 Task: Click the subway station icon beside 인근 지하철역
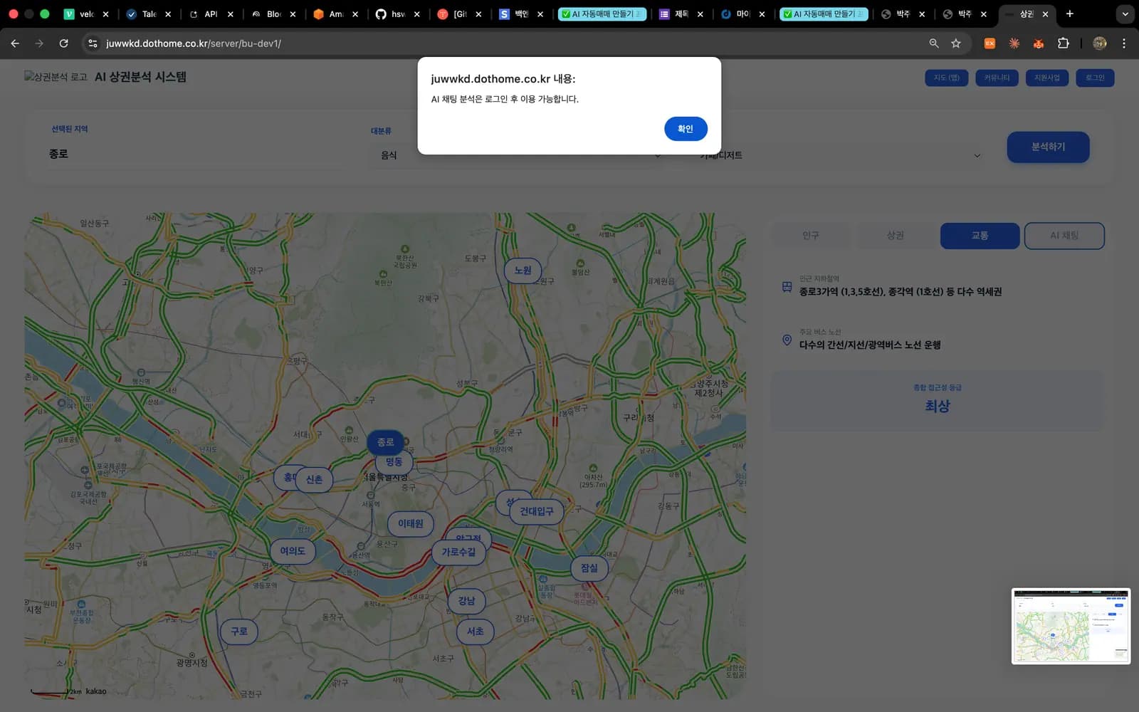coord(787,286)
